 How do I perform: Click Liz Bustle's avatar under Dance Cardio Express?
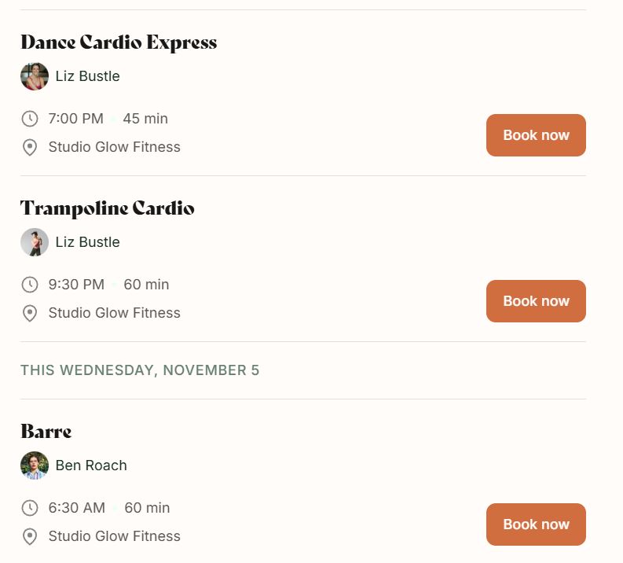[x=35, y=76]
